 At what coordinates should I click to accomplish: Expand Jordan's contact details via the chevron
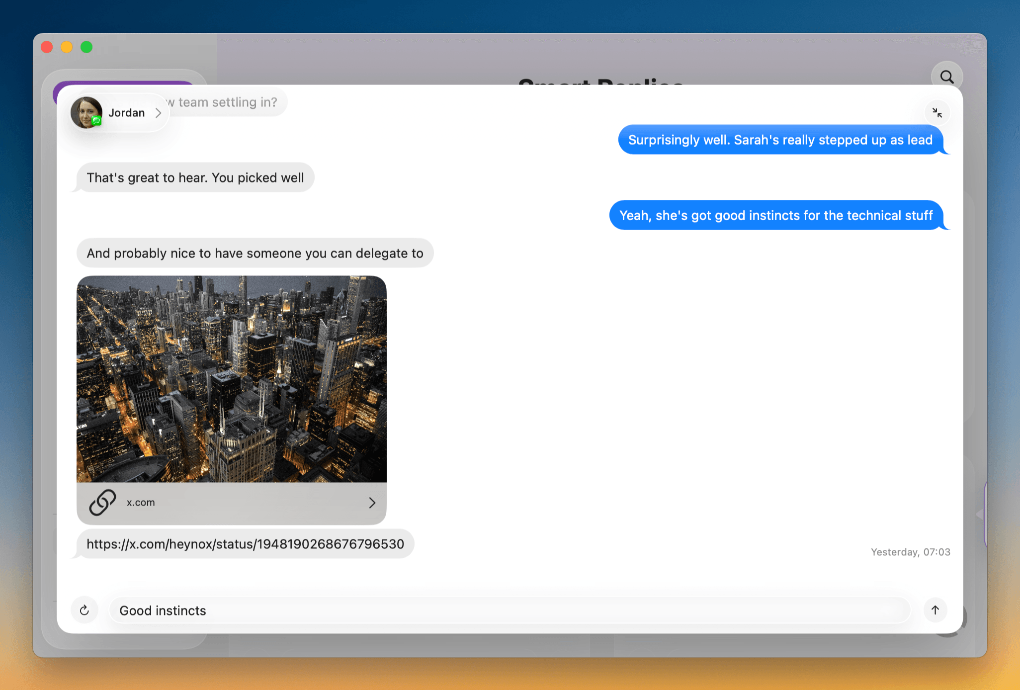coord(159,113)
